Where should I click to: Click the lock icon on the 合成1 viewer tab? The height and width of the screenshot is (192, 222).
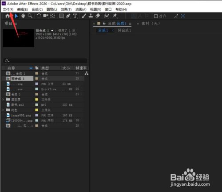[104, 23]
